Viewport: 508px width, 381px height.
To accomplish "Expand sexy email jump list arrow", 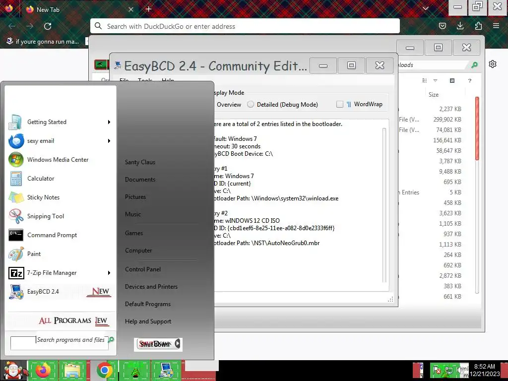I will tap(109, 141).
